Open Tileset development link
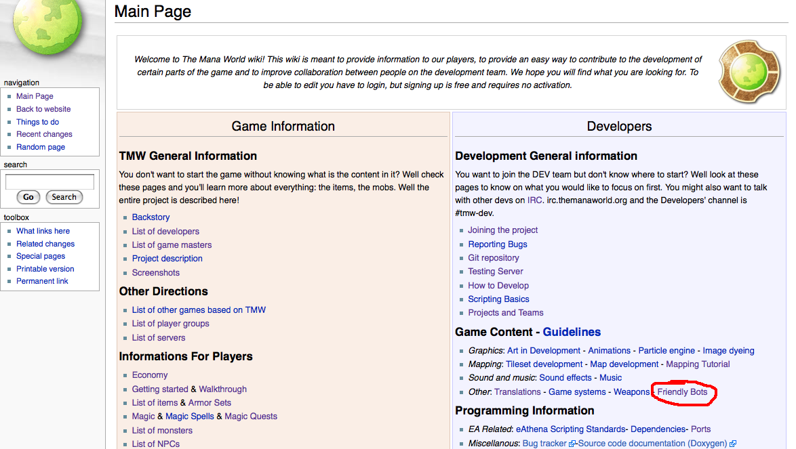Image resolution: width=796 pixels, height=449 pixels. tap(544, 364)
